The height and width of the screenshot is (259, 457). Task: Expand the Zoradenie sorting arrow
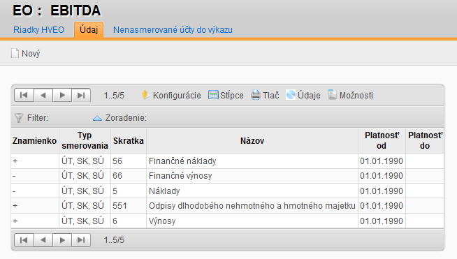tap(97, 118)
